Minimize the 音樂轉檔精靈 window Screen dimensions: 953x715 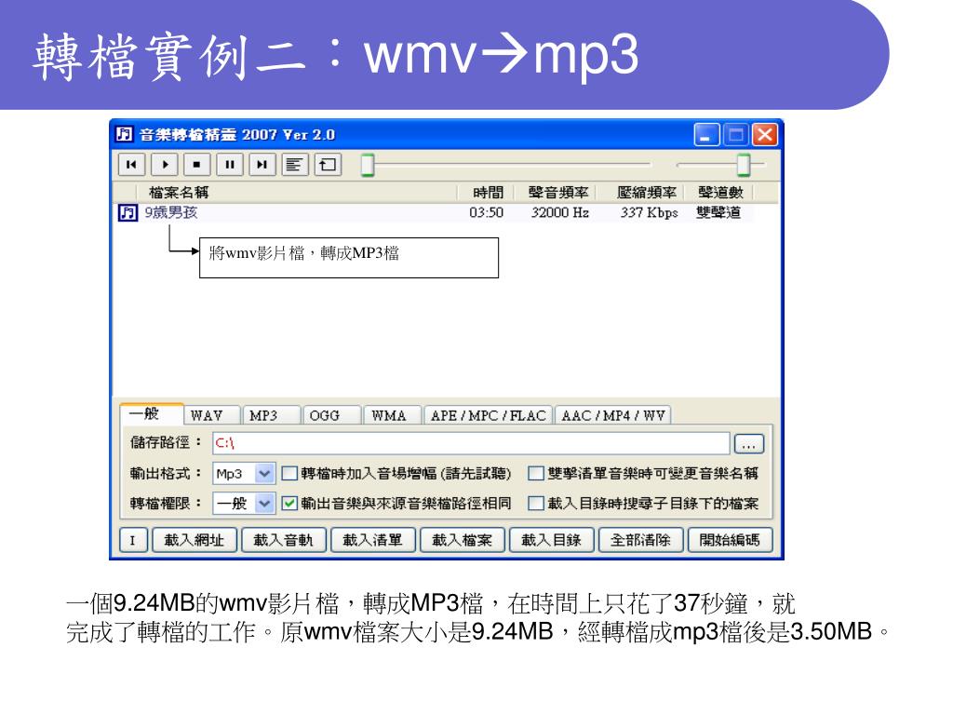(706, 134)
